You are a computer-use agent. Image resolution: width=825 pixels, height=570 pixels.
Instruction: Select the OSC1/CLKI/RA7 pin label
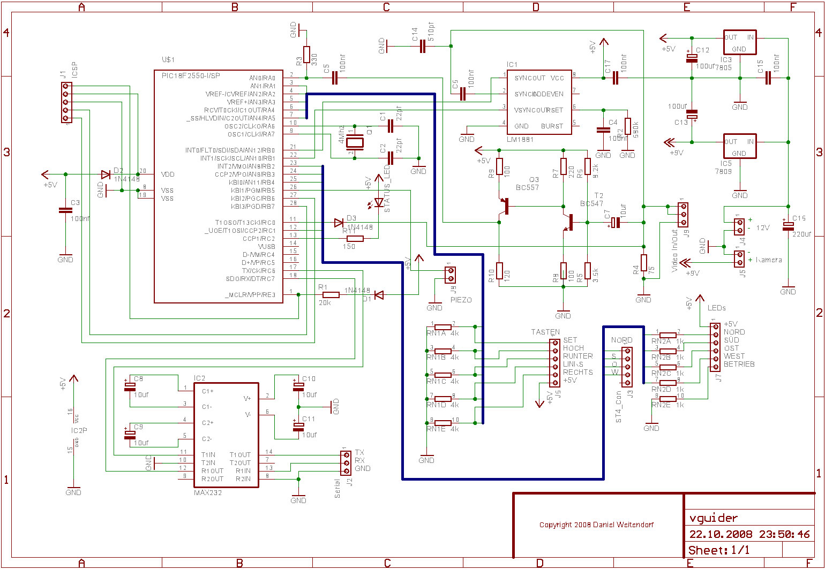tap(251, 134)
